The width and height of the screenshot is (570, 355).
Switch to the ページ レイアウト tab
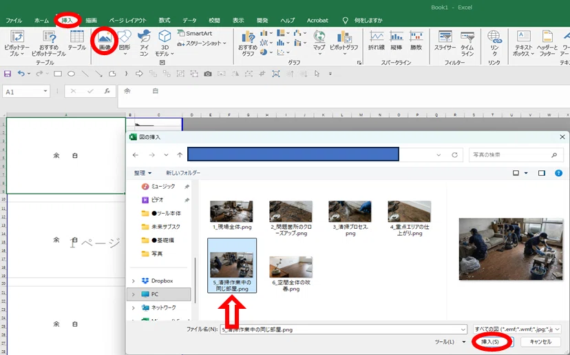(x=127, y=21)
